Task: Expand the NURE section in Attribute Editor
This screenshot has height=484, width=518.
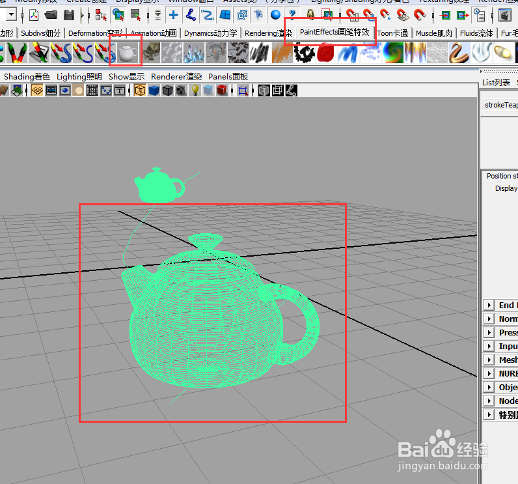Action: pyautogui.click(x=489, y=373)
